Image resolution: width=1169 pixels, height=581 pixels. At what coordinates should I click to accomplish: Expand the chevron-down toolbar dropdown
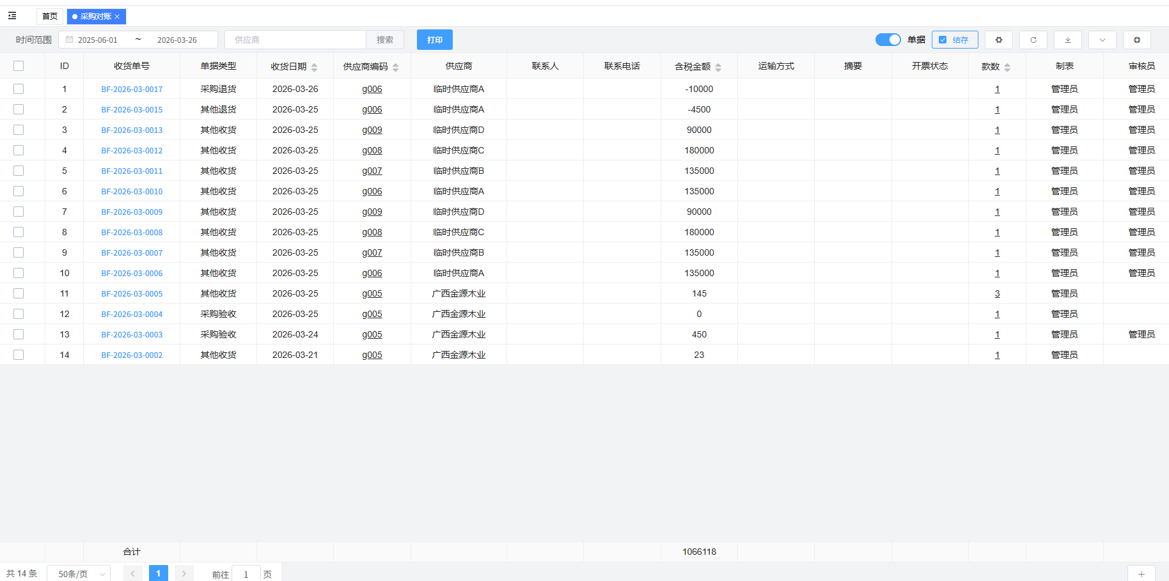click(x=1102, y=40)
